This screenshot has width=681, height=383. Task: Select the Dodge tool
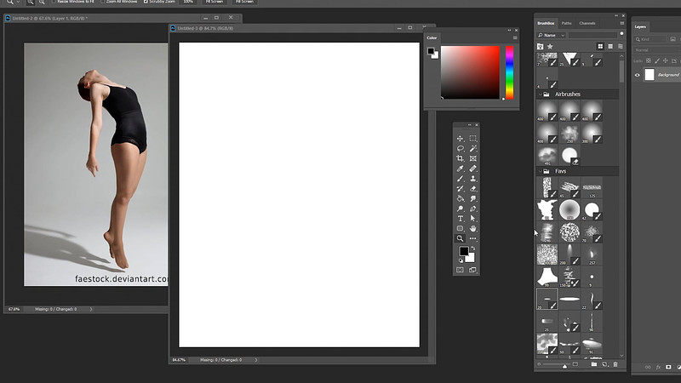[460, 209]
